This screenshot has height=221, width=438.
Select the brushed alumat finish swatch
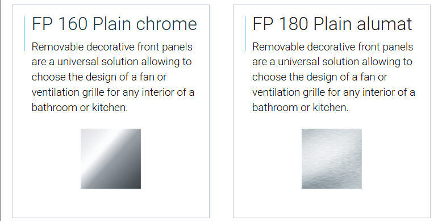(332, 159)
